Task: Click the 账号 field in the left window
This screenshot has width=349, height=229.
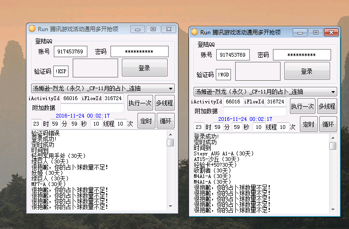Action: (70, 51)
